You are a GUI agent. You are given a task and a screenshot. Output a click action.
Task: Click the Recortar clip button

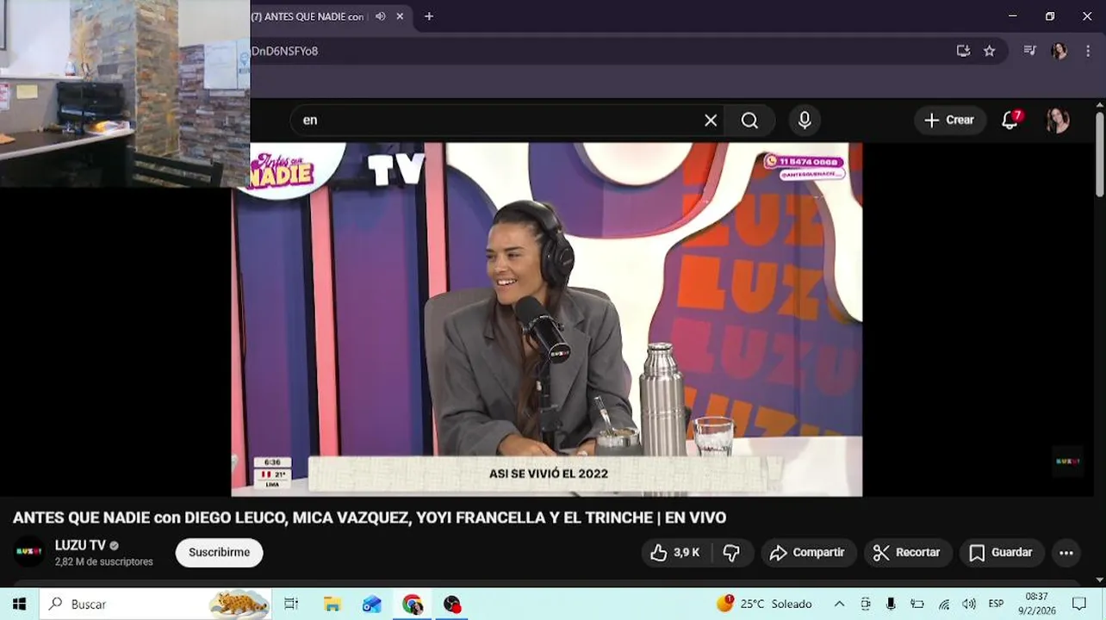[x=908, y=553]
